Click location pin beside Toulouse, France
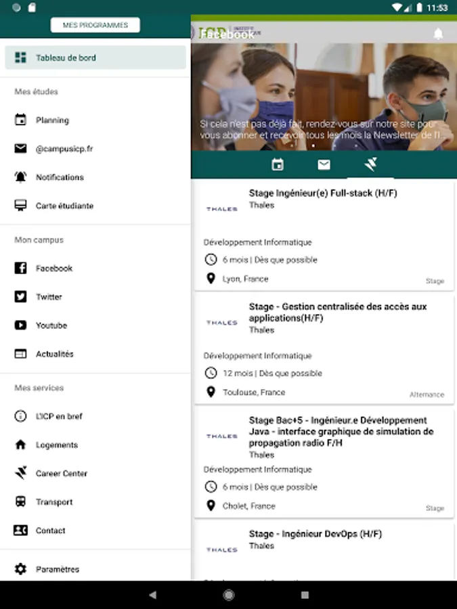457x609 pixels. tap(211, 392)
